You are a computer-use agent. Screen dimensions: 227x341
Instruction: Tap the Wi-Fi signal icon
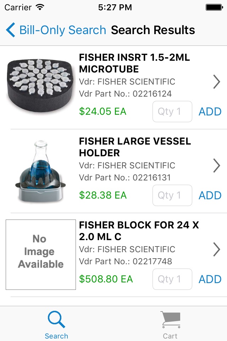click(x=40, y=7)
